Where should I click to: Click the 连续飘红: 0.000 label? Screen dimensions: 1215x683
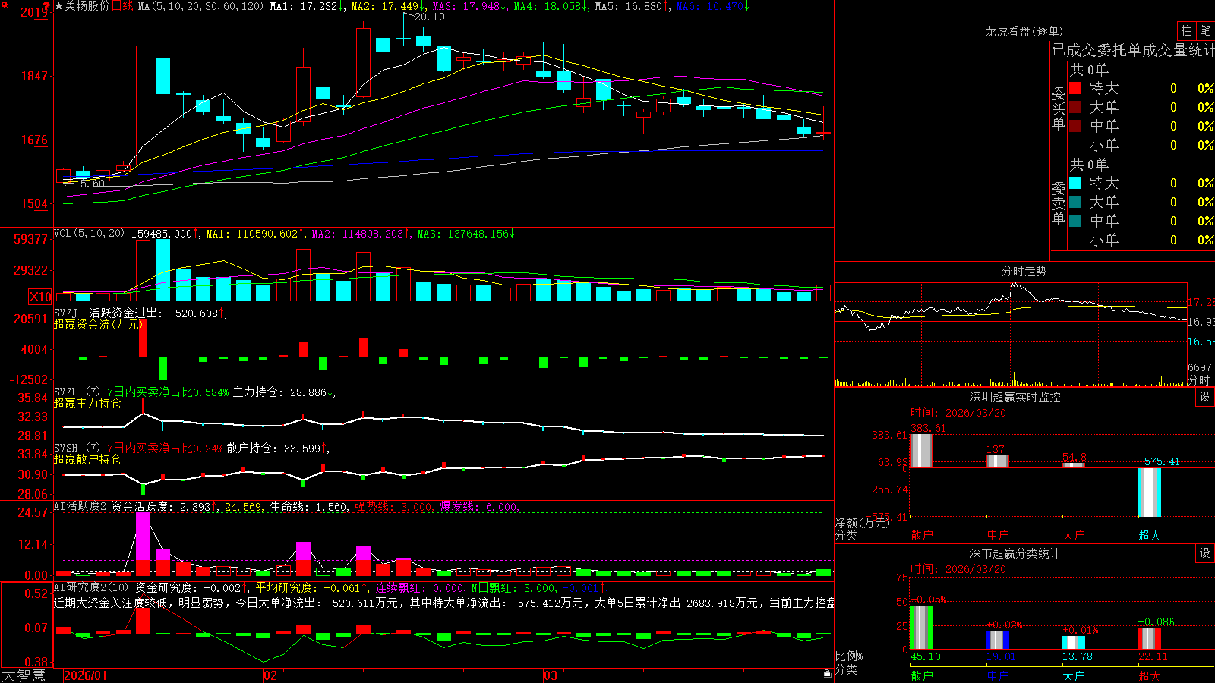tap(421, 587)
